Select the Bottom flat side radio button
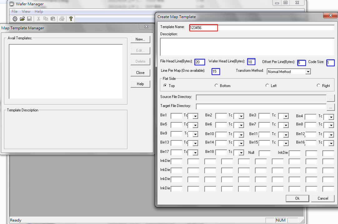Screen dimensions: 338x224 216,85
